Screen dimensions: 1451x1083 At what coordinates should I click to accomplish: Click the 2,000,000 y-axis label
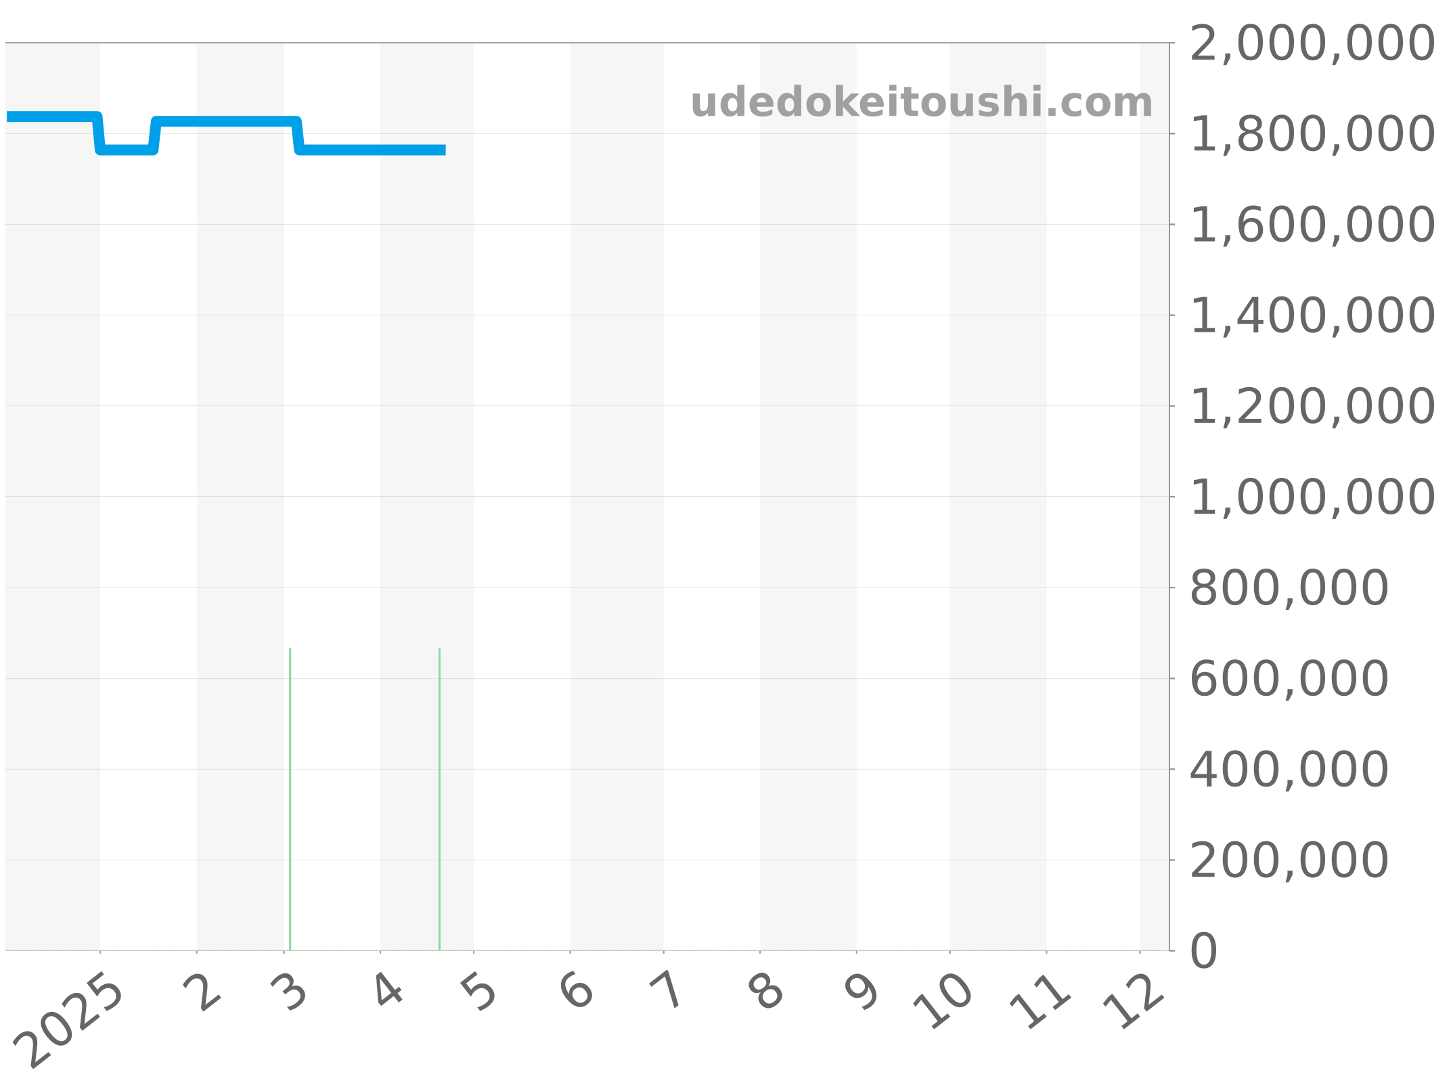(1312, 44)
